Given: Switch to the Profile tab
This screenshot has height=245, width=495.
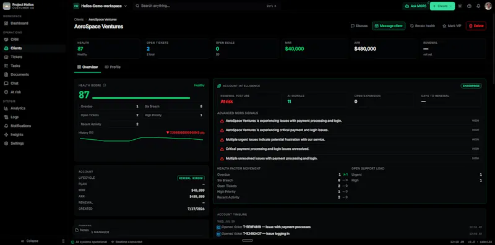Looking at the screenshot, I should click(113, 67).
